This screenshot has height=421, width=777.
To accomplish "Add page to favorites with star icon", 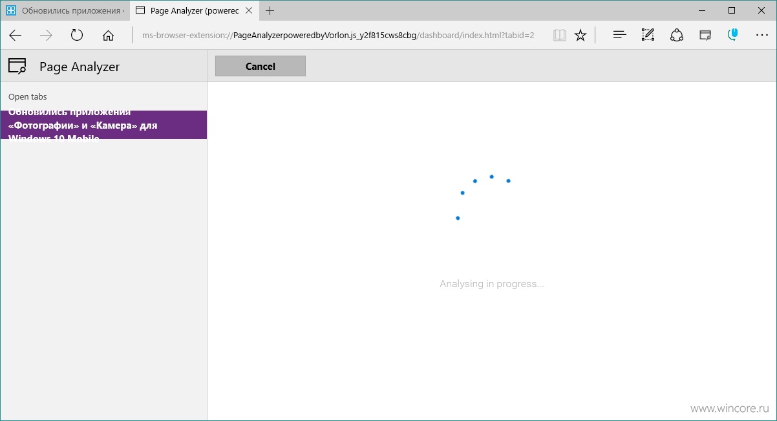I will (x=580, y=36).
